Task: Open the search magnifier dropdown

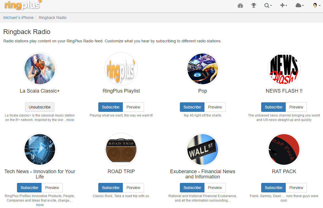Action: point(268,6)
